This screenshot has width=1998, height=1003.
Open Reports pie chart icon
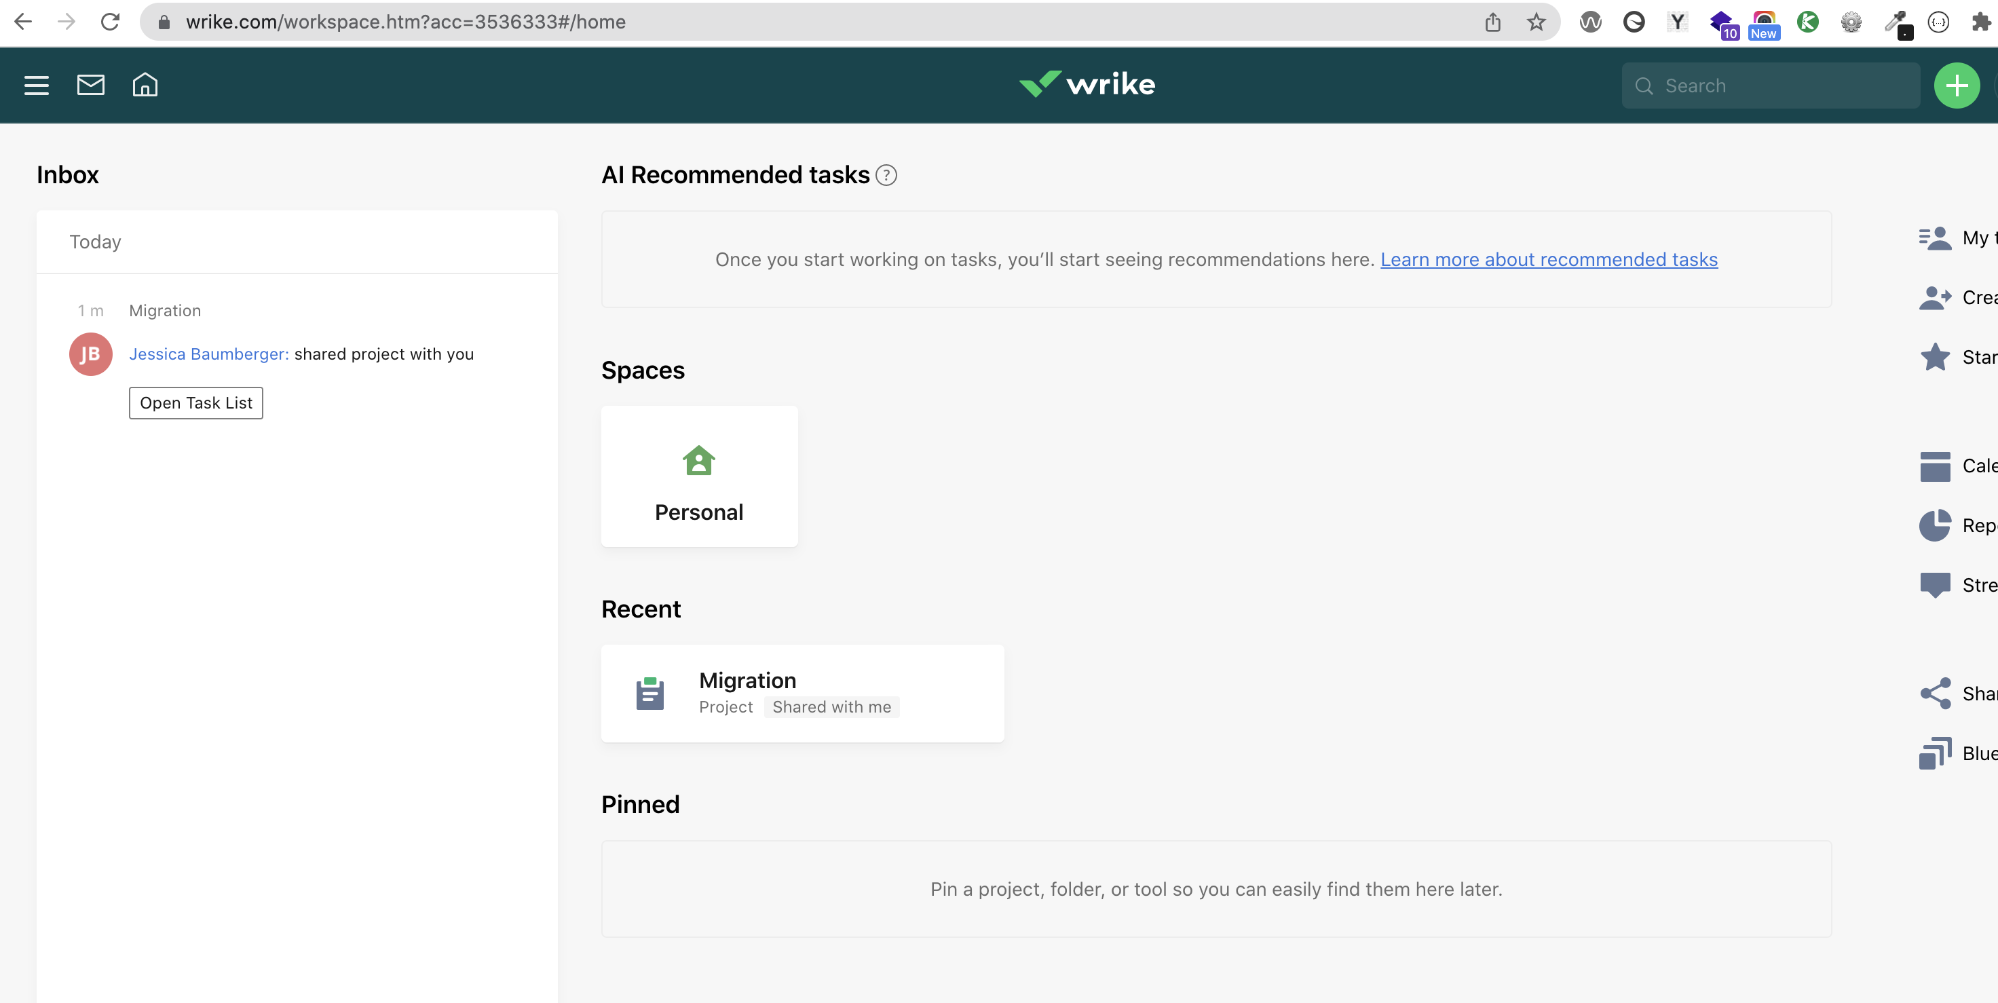click(x=1935, y=525)
